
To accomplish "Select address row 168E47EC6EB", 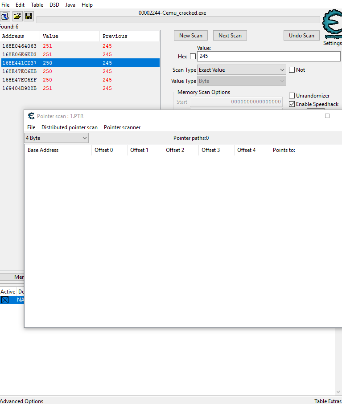I will pyautogui.click(x=20, y=71).
